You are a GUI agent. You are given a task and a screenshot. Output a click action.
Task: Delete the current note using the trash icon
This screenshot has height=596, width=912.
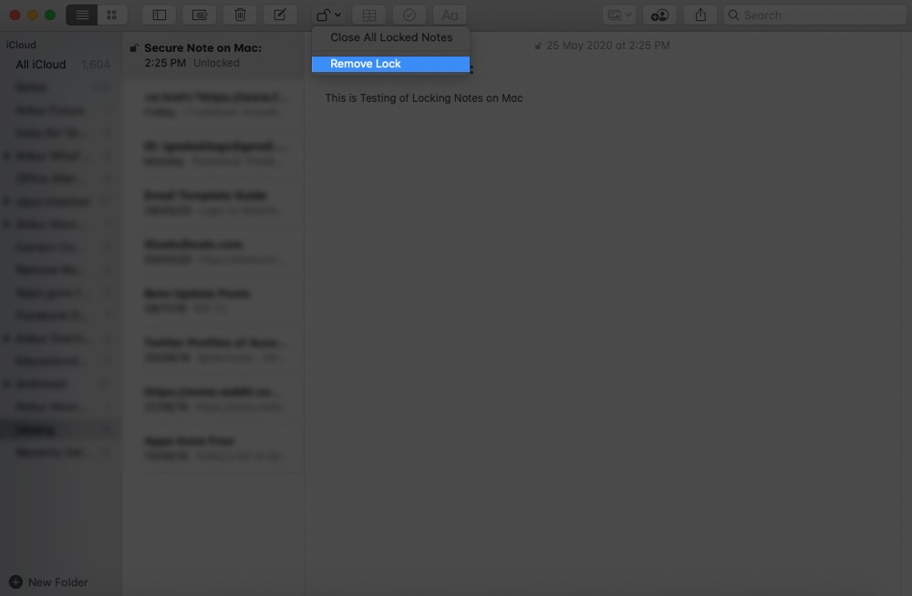tap(239, 15)
